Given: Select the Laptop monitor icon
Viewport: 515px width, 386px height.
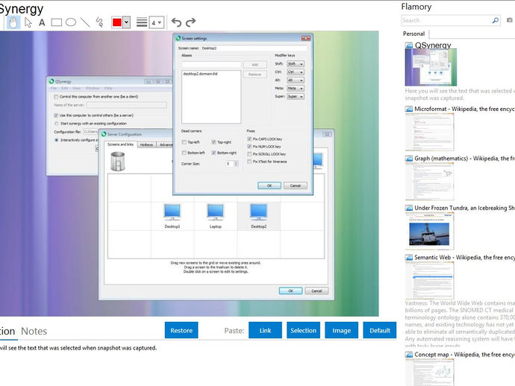Looking at the screenshot, I should [x=216, y=212].
